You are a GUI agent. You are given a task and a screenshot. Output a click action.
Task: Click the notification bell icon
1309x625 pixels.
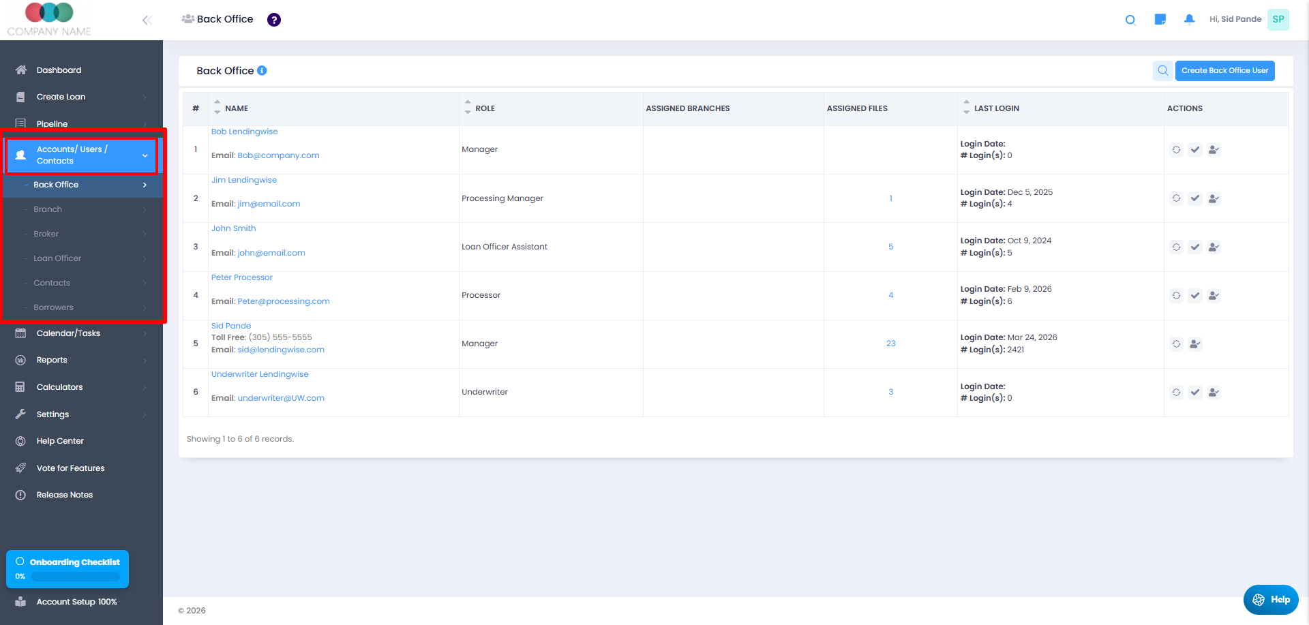pos(1189,19)
